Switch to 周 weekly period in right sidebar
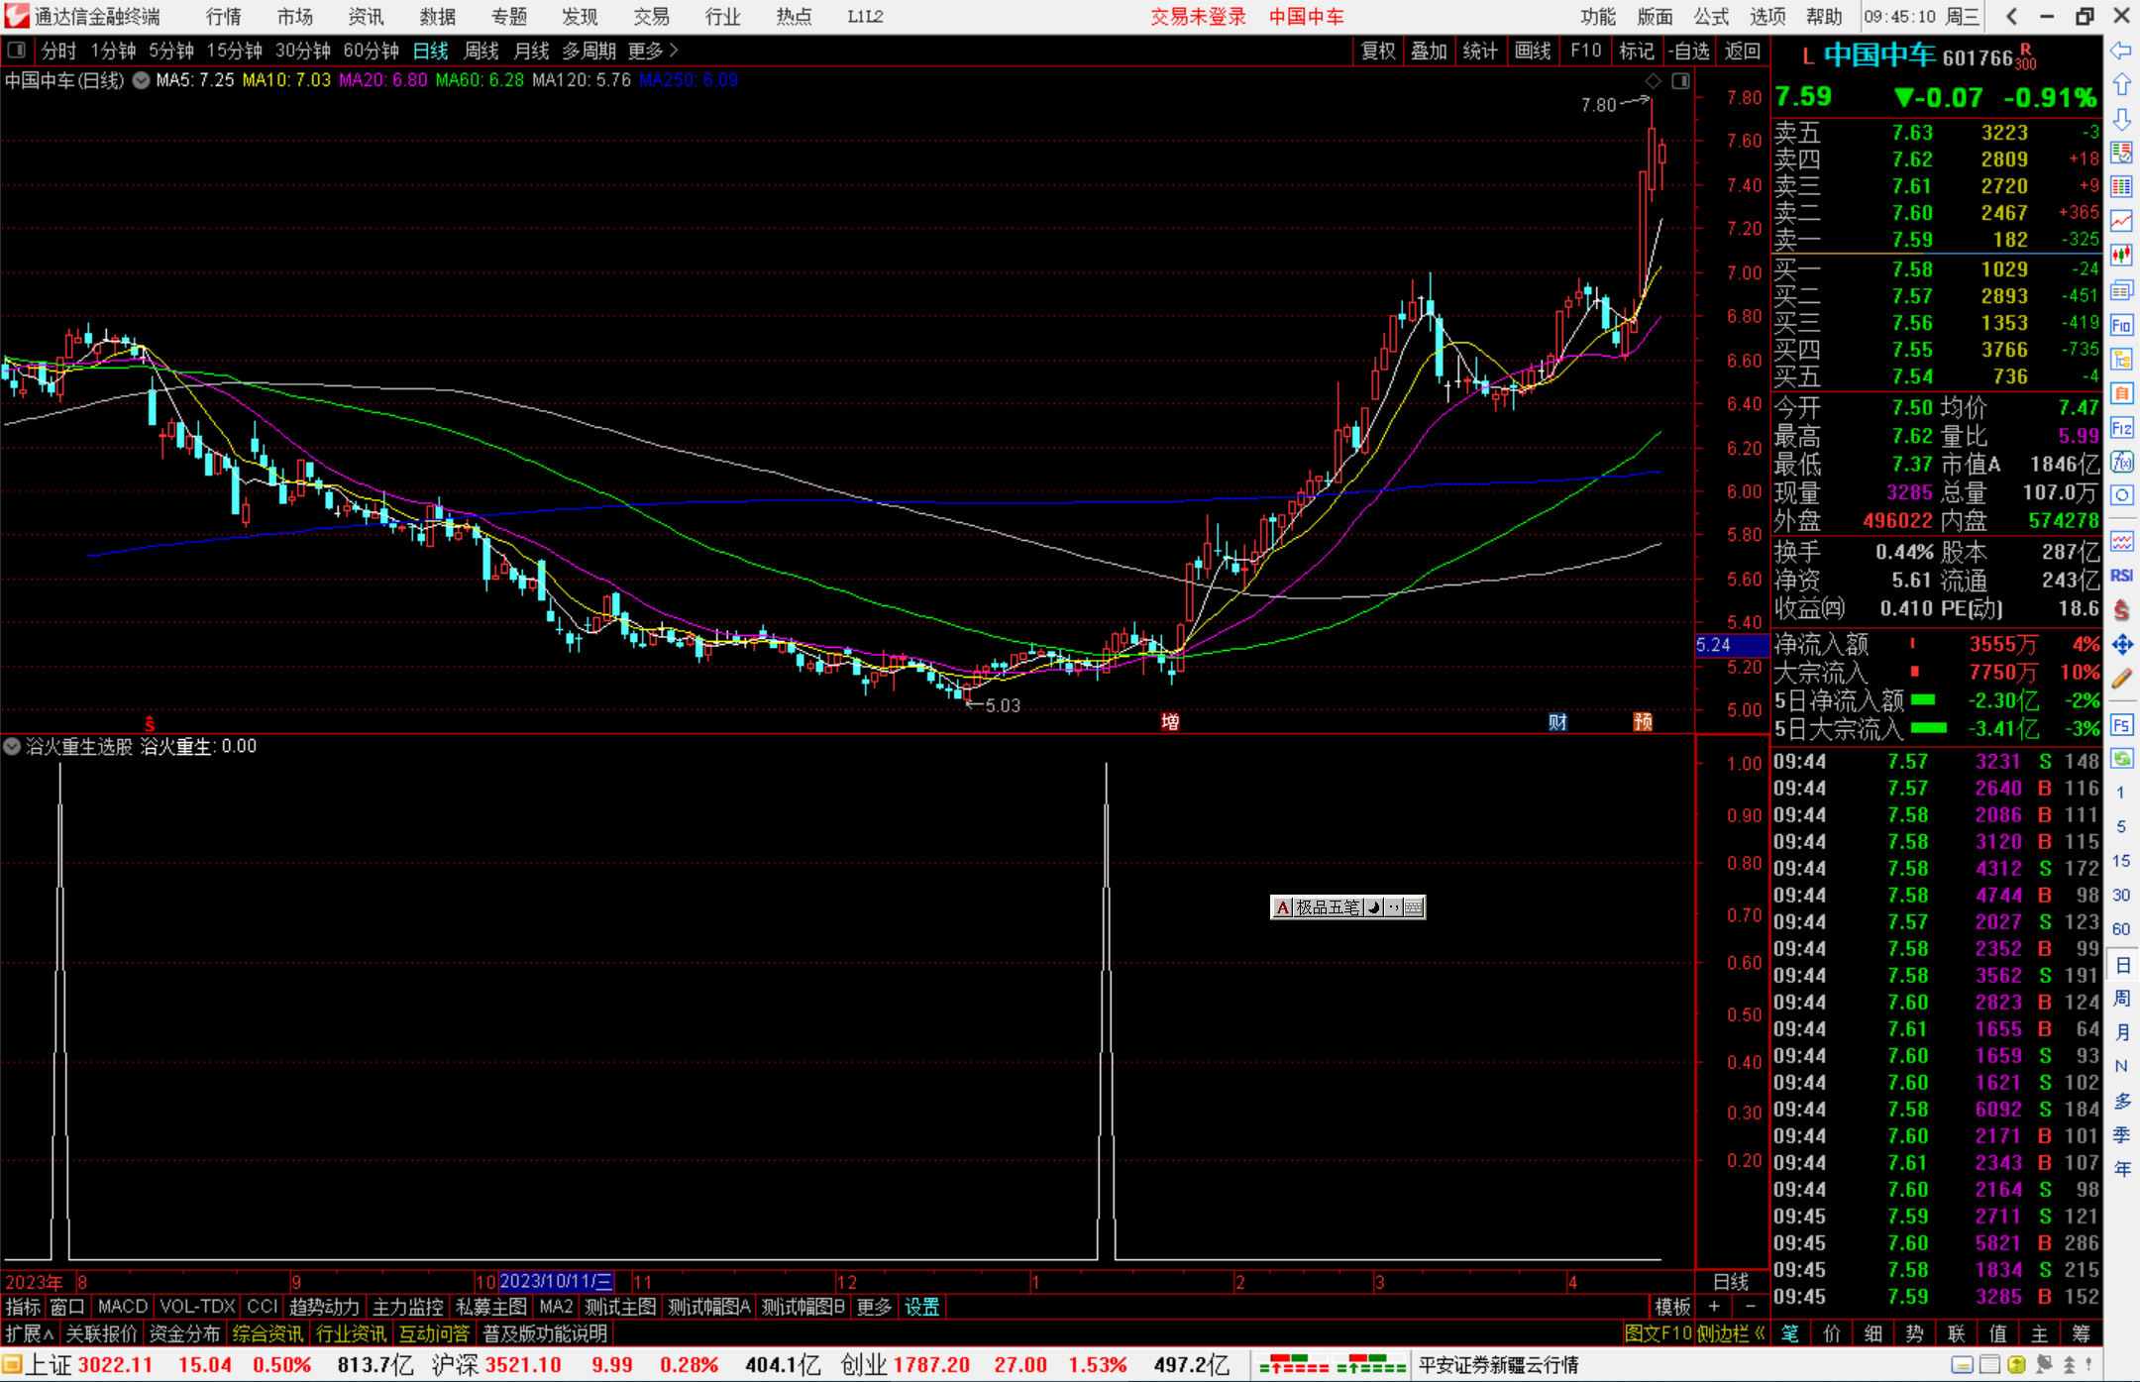This screenshot has height=1382, width=2140. pos(2121,998)
